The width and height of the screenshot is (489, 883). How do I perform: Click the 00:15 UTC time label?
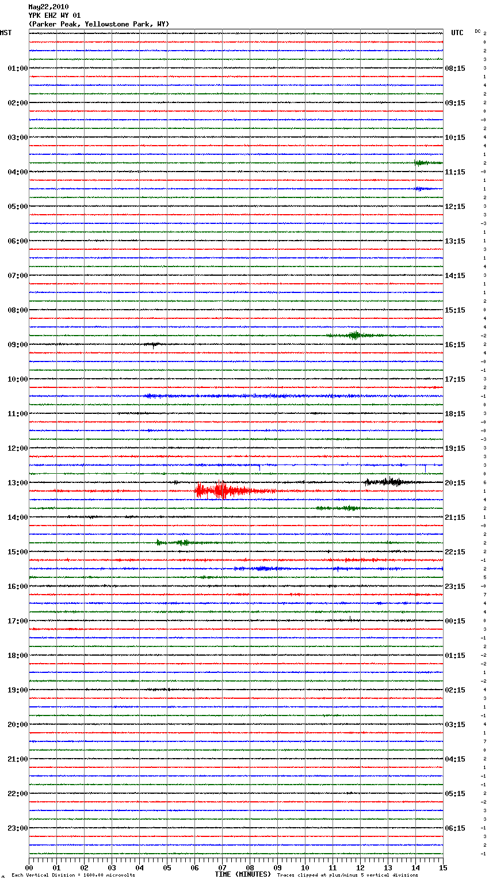click(455, 621)
